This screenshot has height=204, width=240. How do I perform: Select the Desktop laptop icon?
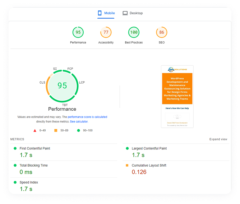[125, 13]
